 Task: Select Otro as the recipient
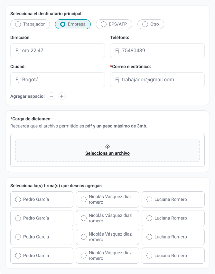click(x=151, y=24)
